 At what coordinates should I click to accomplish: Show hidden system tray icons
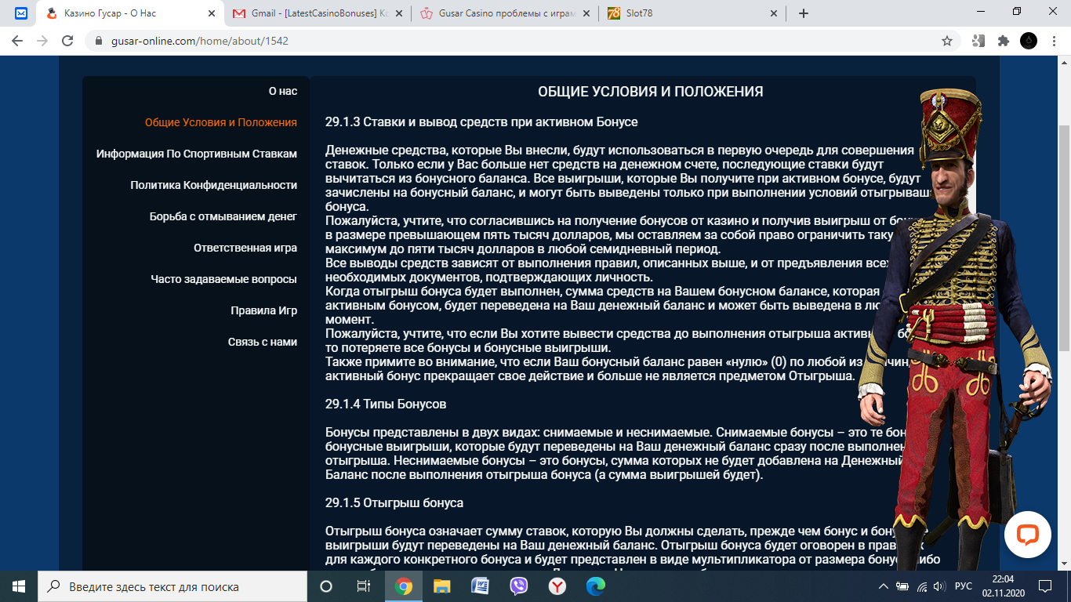884,586
